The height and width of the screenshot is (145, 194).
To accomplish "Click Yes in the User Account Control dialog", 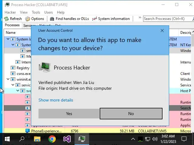I will coord(69,114).
